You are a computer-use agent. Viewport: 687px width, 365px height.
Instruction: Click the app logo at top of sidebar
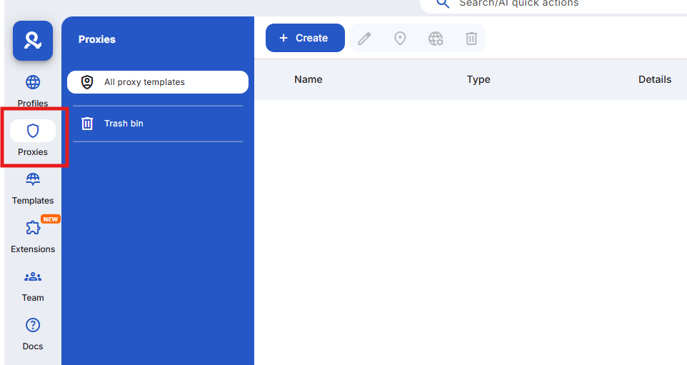pos(33,41)
